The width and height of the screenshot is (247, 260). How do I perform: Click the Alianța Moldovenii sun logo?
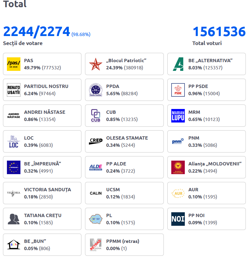178,167
